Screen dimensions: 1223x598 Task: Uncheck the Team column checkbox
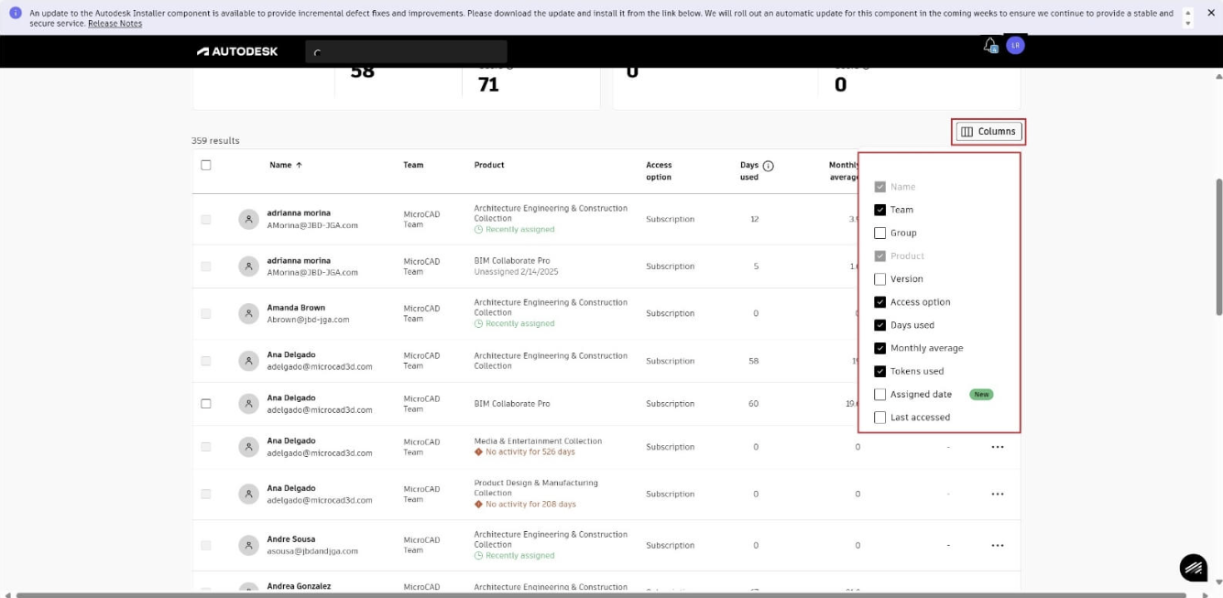point(880,210)
